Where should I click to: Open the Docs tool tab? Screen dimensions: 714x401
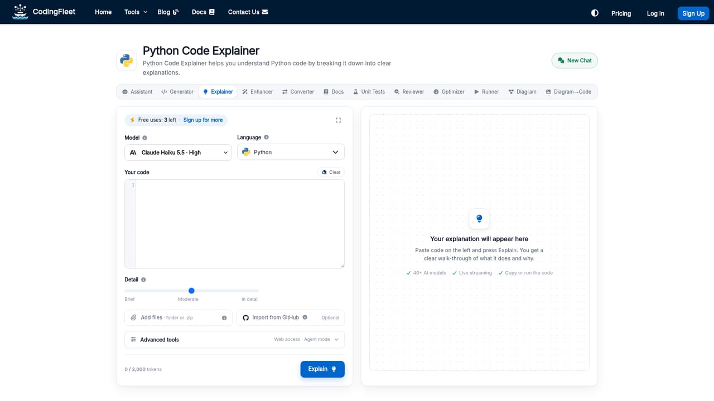(x=334, y=92)
